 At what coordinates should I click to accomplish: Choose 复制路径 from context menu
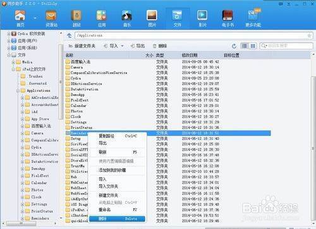[118, 136]
